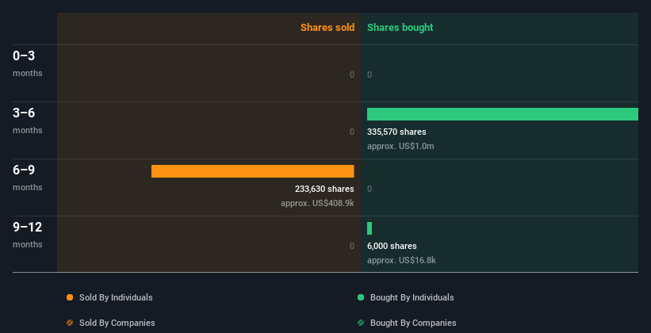This screenshot has height=333, width=651.
Task: Click the 0–3 months row label
Action: (28, 64)
